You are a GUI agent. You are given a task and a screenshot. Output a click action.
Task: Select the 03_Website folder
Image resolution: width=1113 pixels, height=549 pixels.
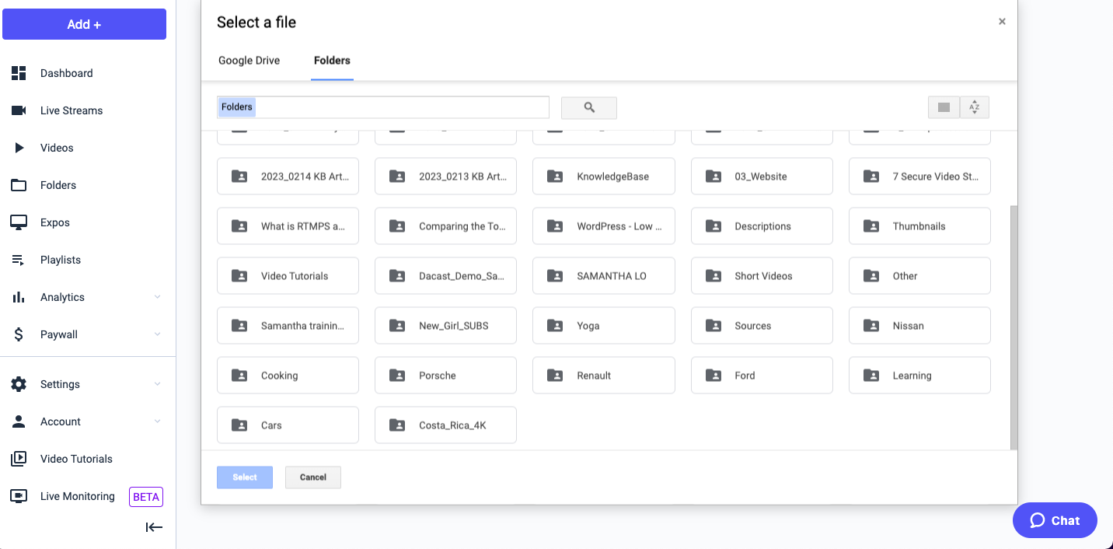[762, 177]
